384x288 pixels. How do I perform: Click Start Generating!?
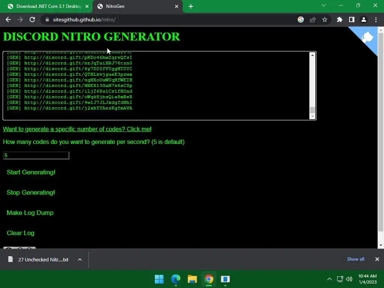click(31, 172)
